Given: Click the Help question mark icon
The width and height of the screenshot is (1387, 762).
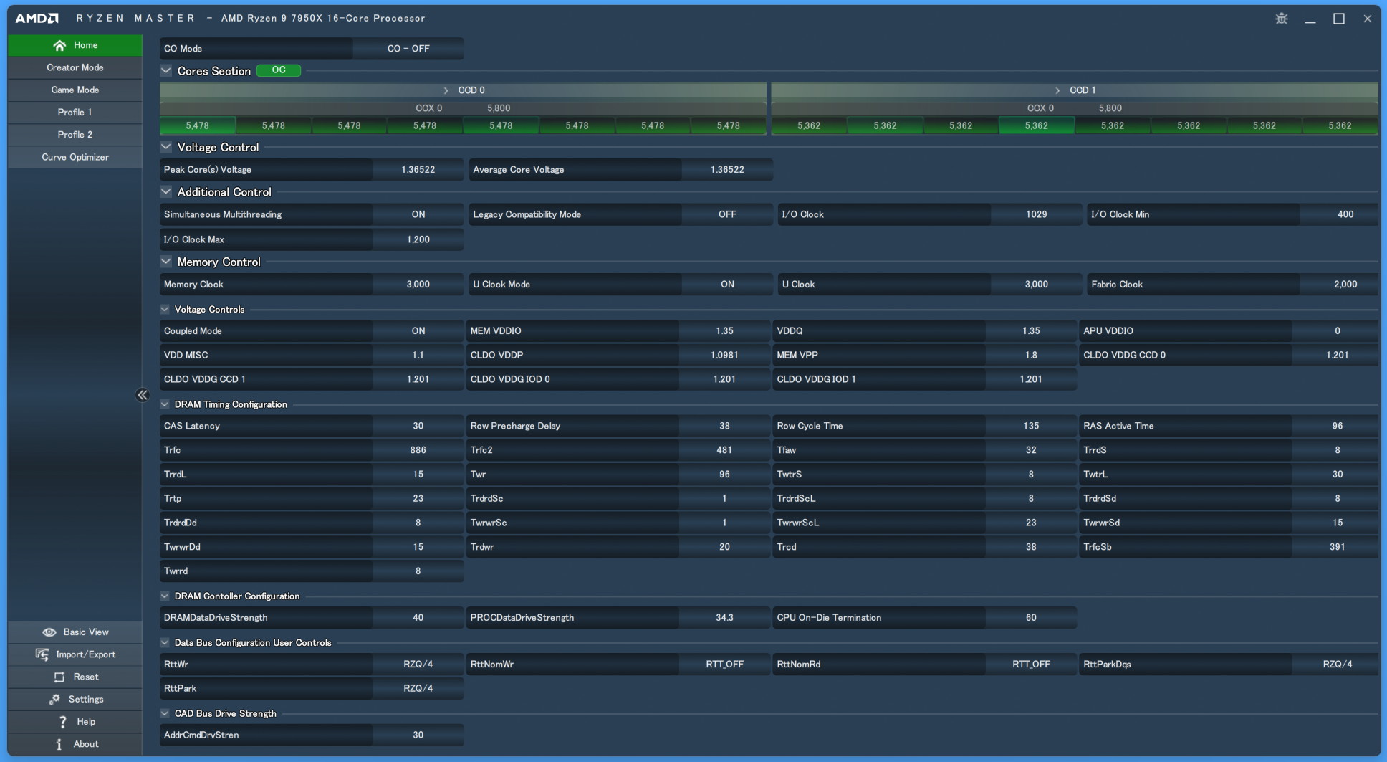Looking at the screenshot, I should (x=63, y=722).
